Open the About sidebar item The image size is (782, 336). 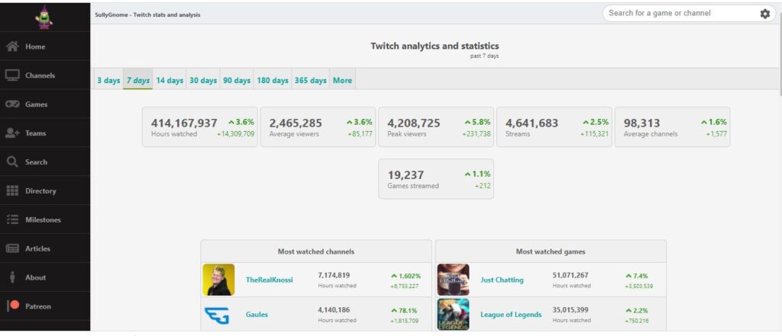coord(45,277)
